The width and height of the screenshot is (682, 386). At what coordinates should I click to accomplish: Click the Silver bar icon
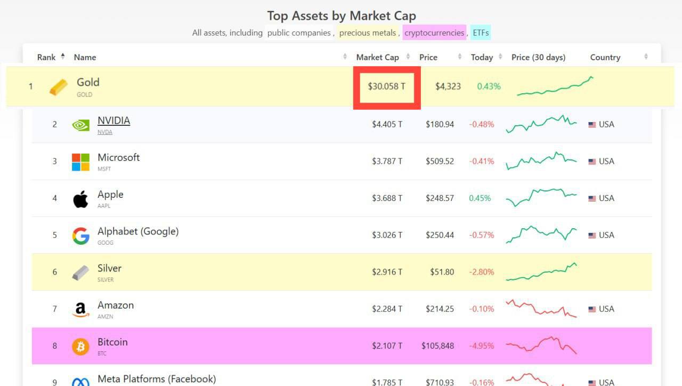80,272
